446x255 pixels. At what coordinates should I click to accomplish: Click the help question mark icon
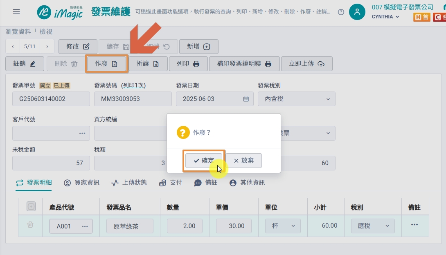[341, 12]
